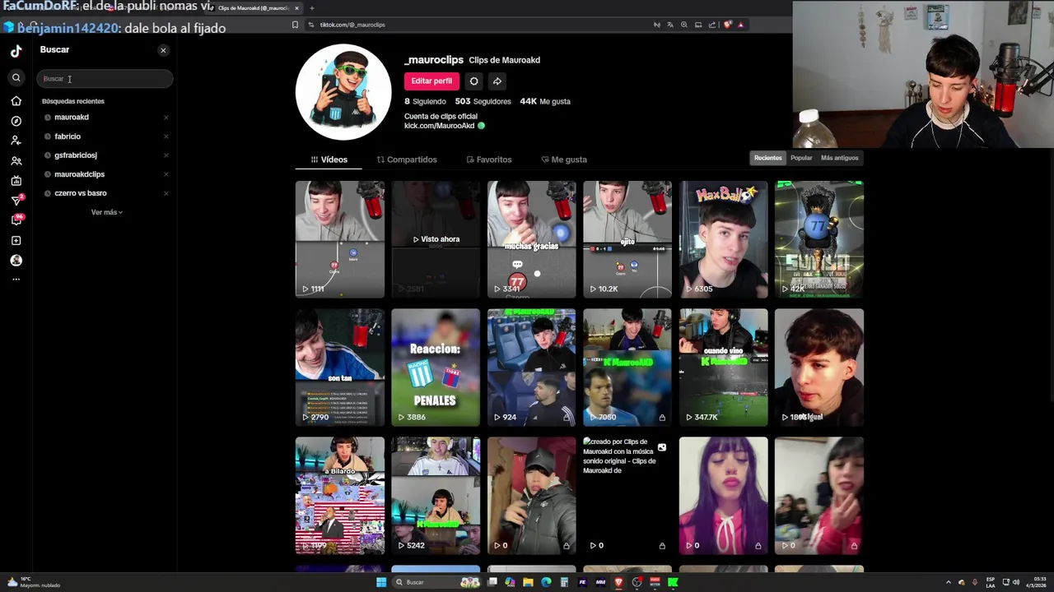Open video thumbnail with 10.2K views

[627, 239]
